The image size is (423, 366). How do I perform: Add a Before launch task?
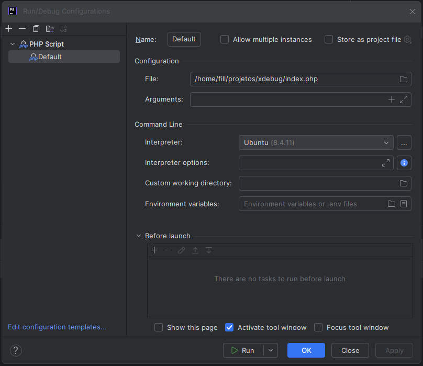(154, 250)
